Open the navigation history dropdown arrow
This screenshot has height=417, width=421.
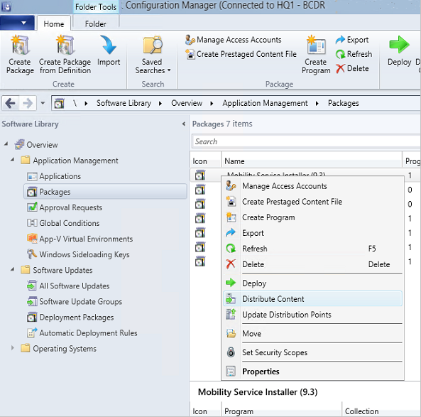pos(43,103)
